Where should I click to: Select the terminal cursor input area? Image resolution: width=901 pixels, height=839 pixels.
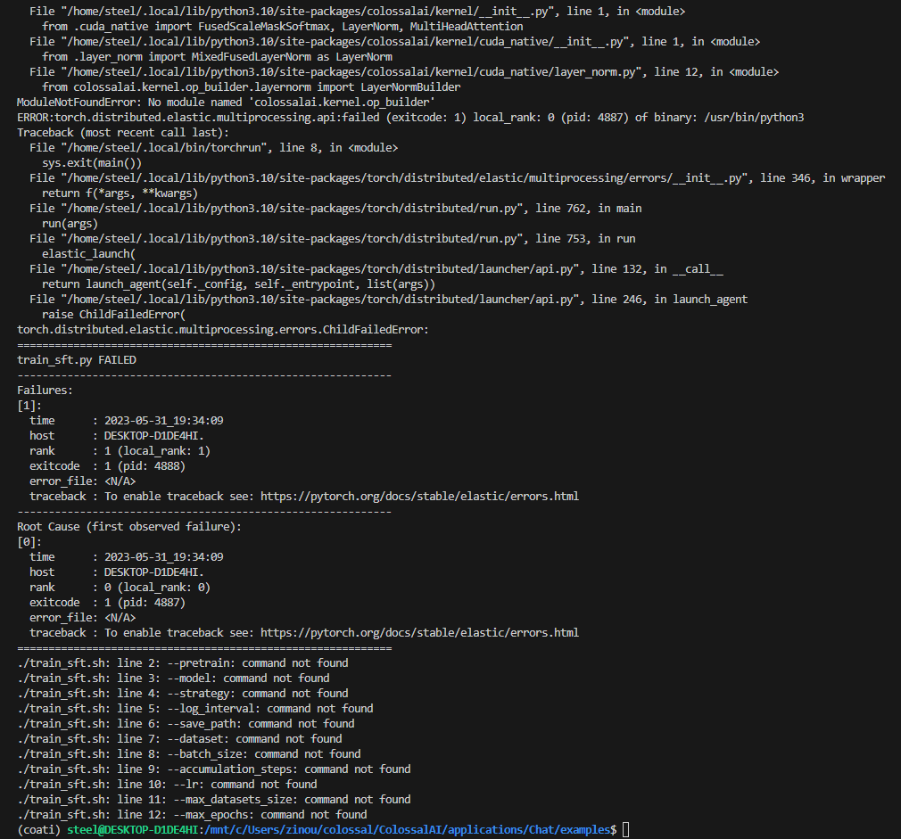click(624, 829)
